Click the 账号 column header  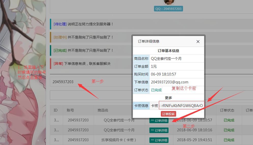70,110
